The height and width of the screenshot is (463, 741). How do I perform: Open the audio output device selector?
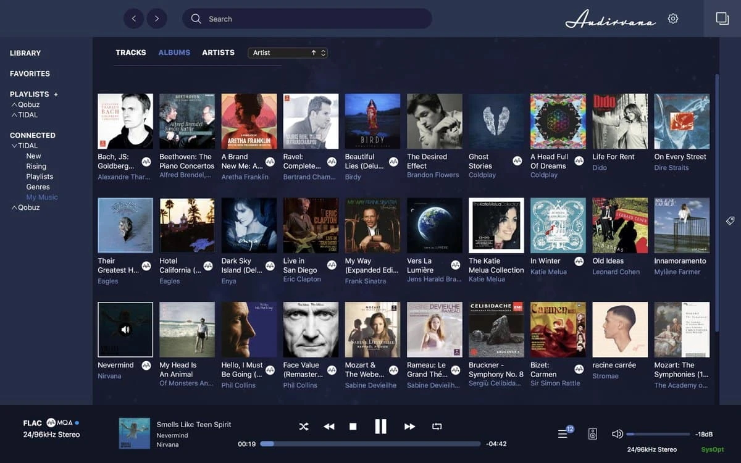[x=592, y=433]
